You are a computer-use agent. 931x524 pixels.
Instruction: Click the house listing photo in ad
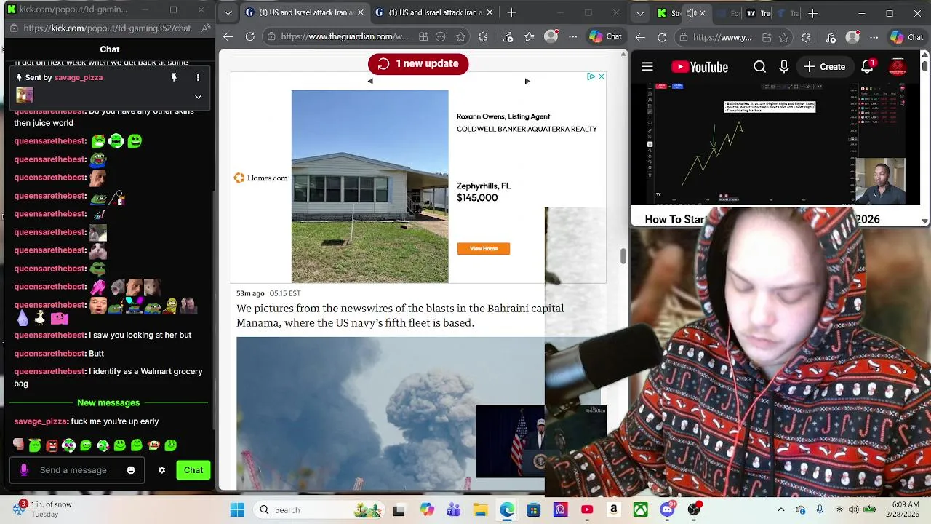370,186
